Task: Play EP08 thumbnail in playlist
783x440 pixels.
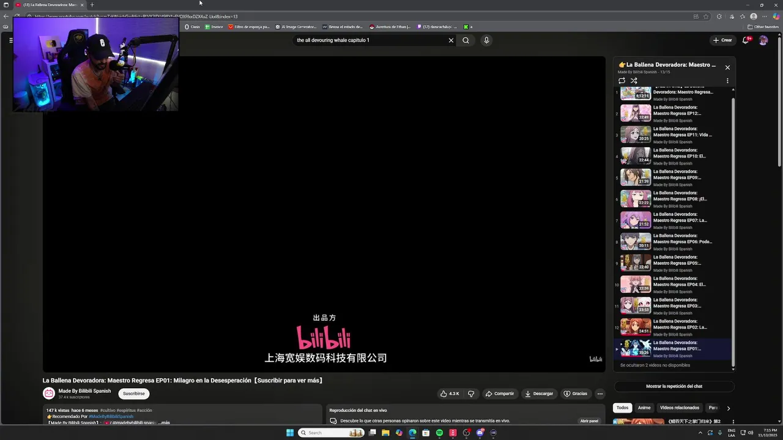Action: pyautogui.click(x=636, y=199)
